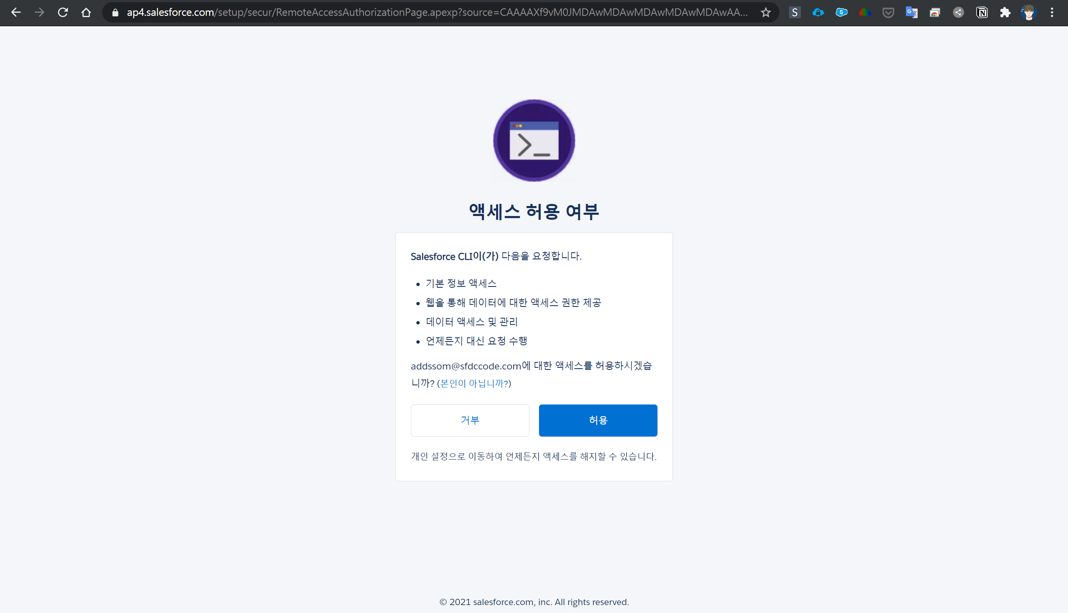Open the Notion web clipper extension
This screenshot has height=613, width=1068.
coord(982,13)
